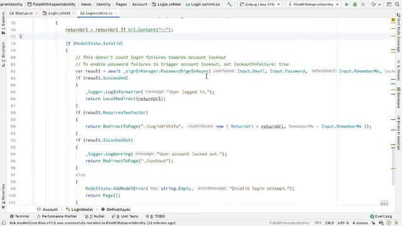The image size is (402, 226).
Task: Open the Errors In Solution side panel
Action: (x=399, y=132)
